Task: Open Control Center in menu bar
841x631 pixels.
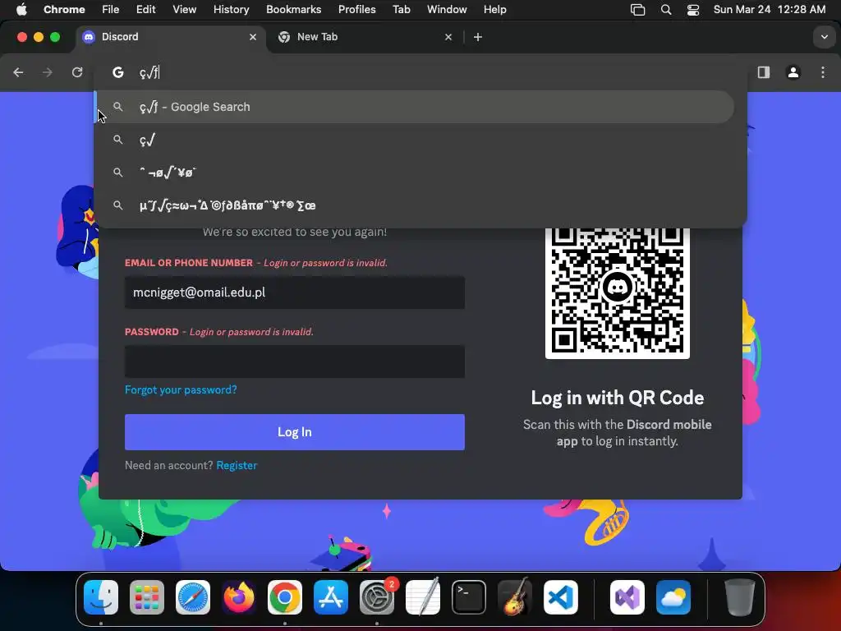Action: point(693,10)
